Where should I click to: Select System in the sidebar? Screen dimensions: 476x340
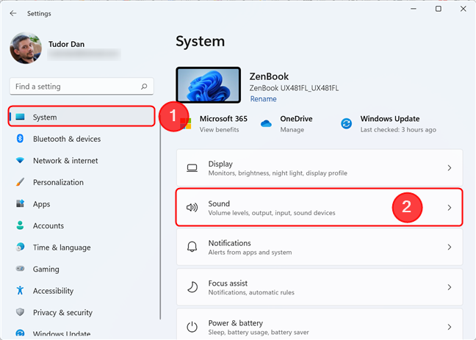[82, 117]
